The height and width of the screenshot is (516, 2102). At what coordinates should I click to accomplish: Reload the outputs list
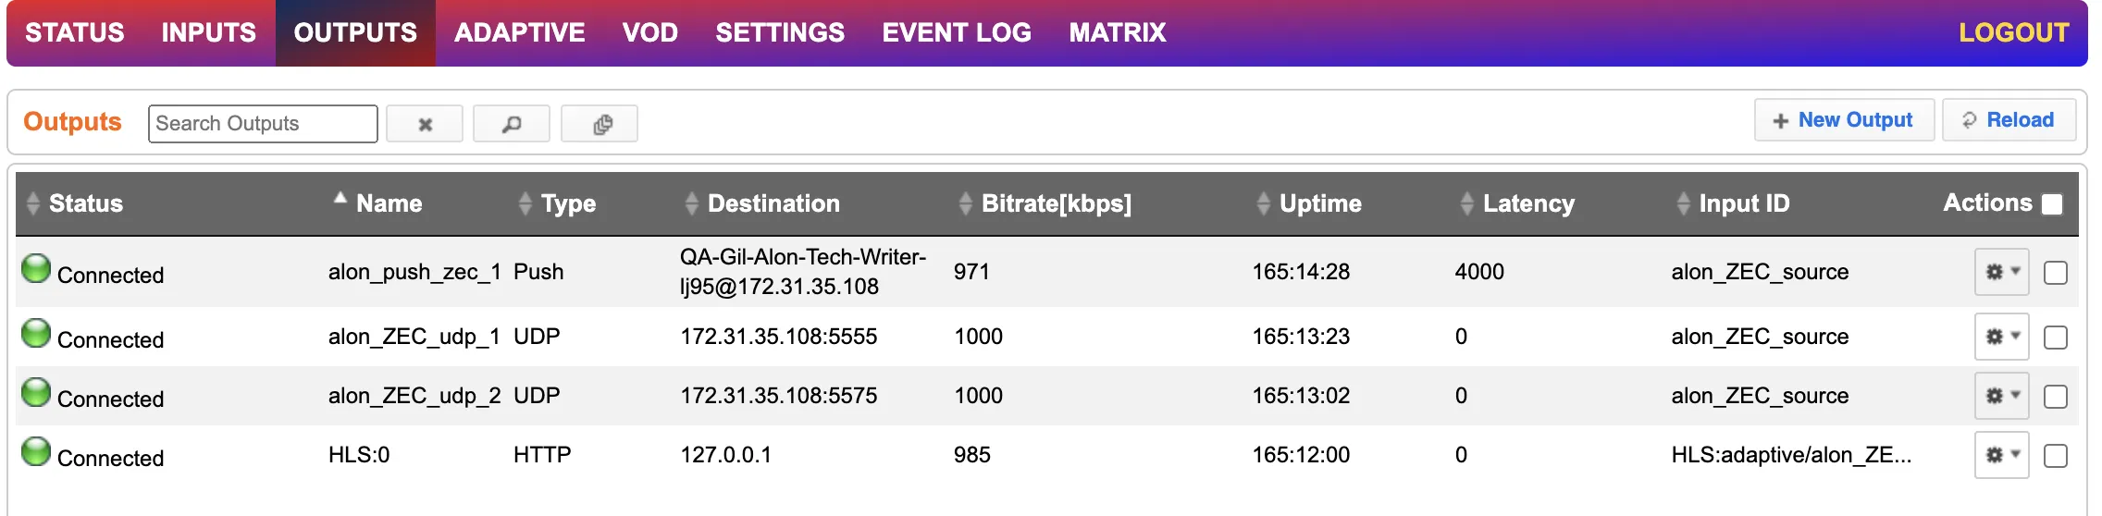(x=2009, y=120)
